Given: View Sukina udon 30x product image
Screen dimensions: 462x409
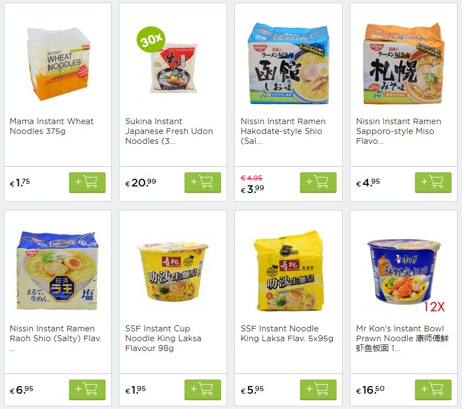Looking at the screenshot, I should point(168,61).
